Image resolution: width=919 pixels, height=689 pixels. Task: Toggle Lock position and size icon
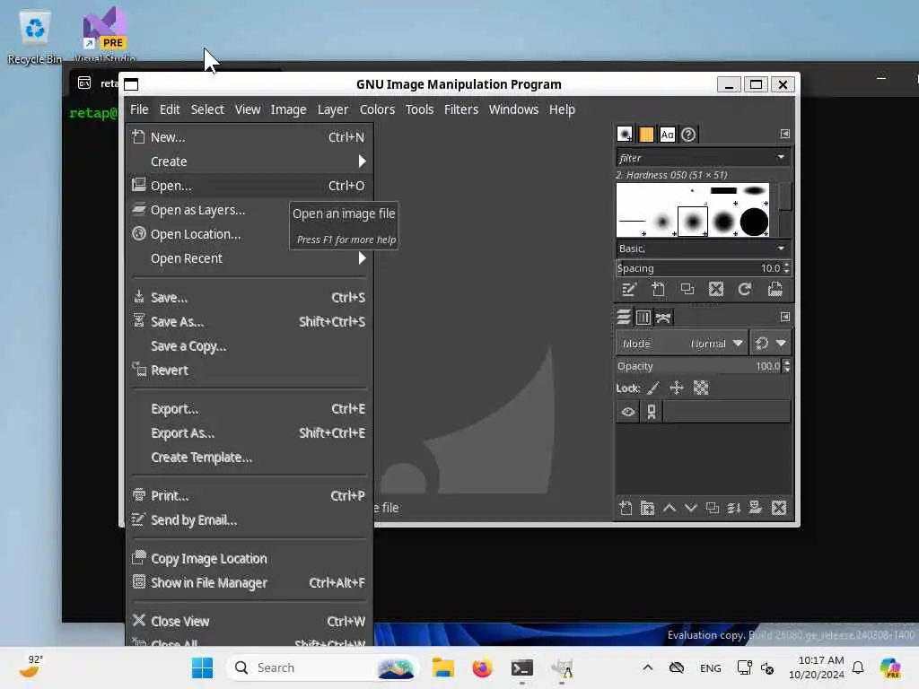677,388
